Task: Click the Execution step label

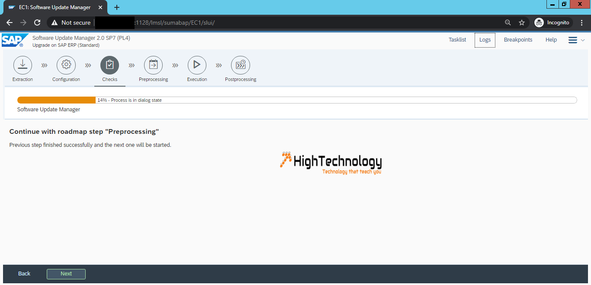Action: click(197, 80)
